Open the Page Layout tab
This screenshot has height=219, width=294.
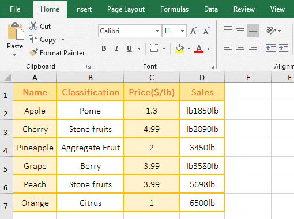(x=126, y=9)
